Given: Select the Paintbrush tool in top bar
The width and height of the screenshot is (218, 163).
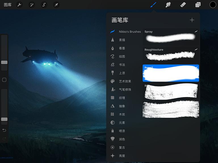Looking at the screenshot, I should click(x=153, y=5).
